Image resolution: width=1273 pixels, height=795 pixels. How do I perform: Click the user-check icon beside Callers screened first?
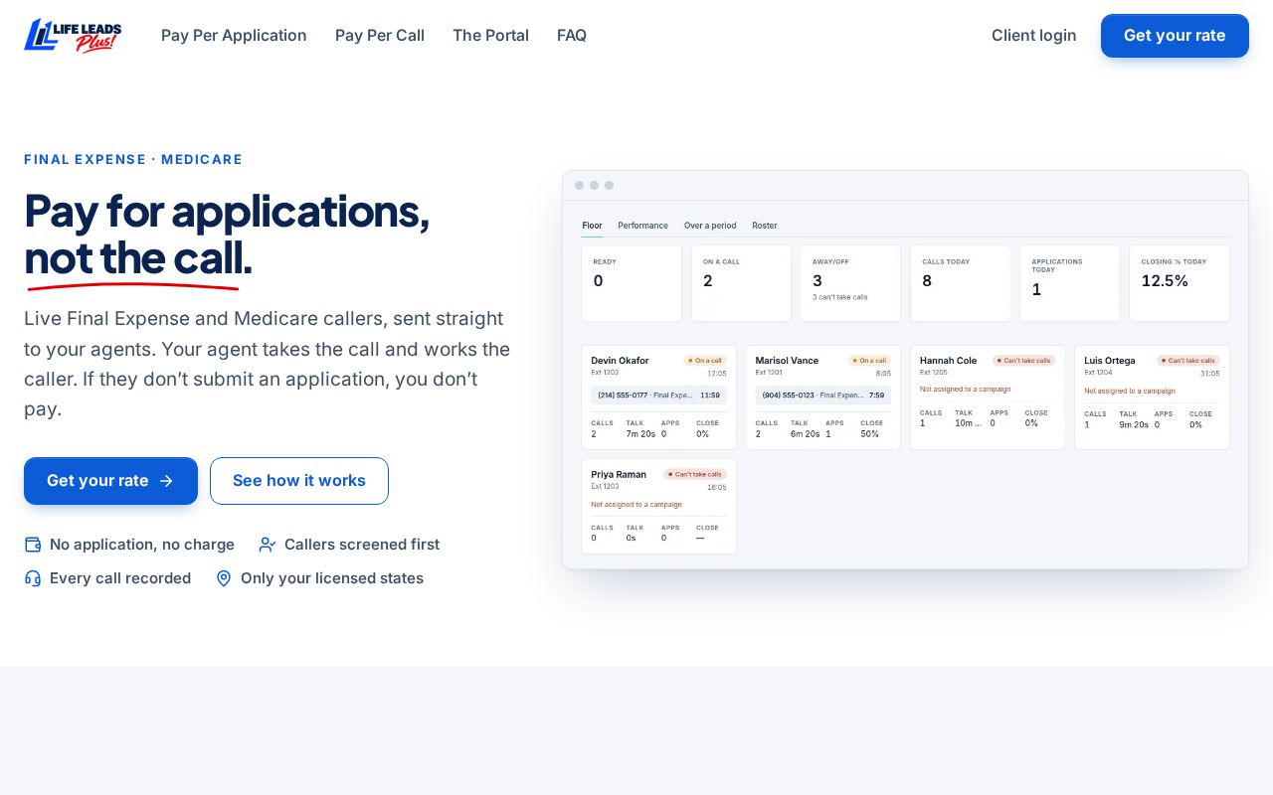click(268, 545)
